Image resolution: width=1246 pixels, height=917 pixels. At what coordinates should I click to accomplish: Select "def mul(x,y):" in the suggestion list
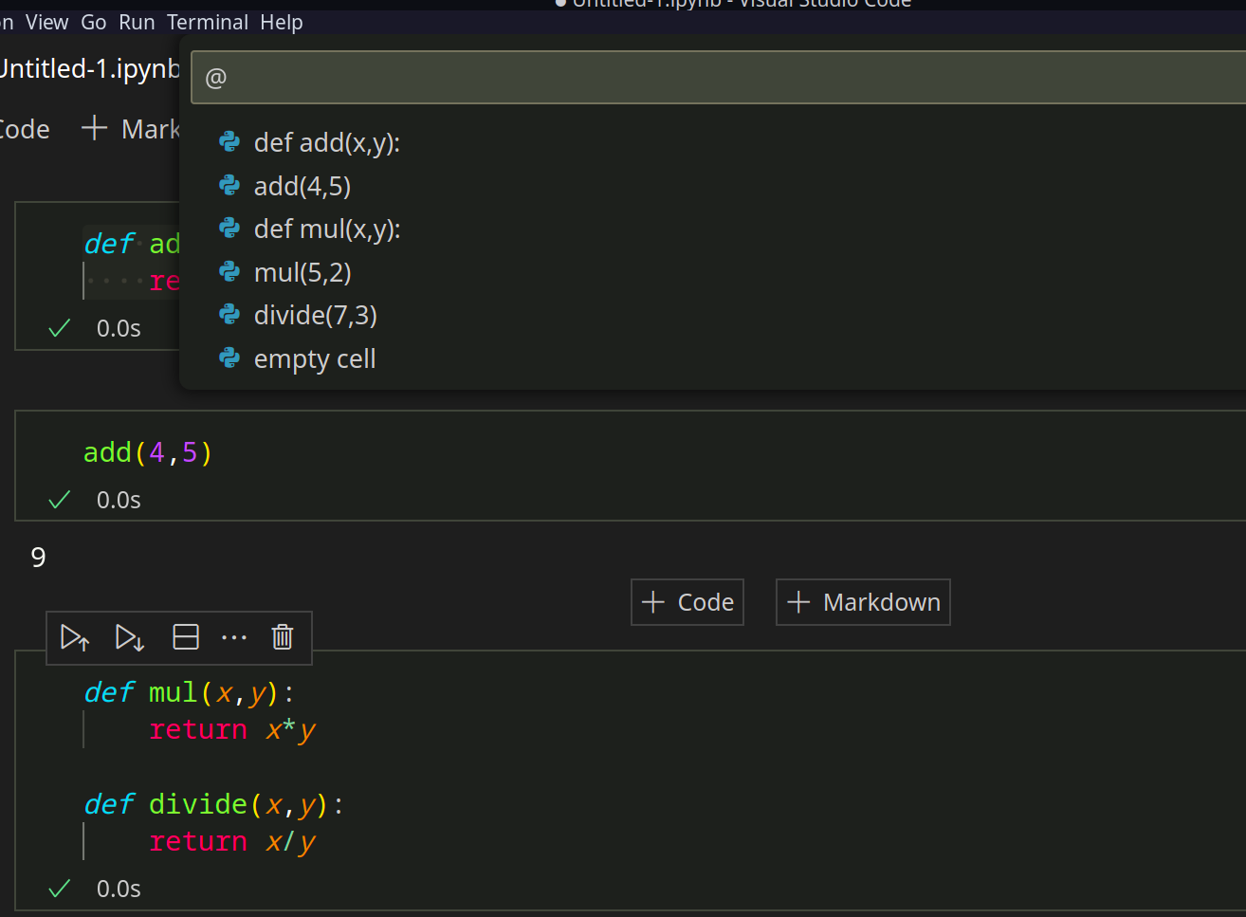(326, 229)
